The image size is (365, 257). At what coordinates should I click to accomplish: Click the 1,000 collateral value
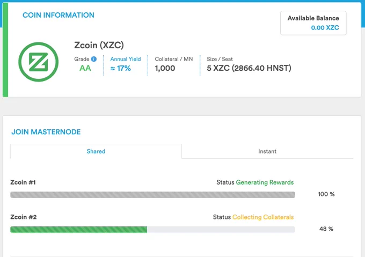pyautogui.click(x=165, y=68)
